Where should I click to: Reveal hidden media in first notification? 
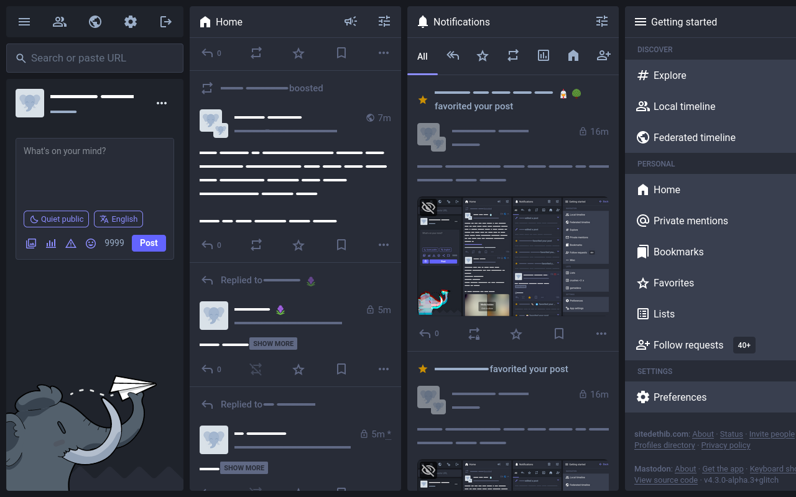pos(428,207)
